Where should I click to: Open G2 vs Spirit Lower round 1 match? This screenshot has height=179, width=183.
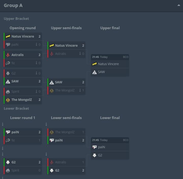[23, 166]
